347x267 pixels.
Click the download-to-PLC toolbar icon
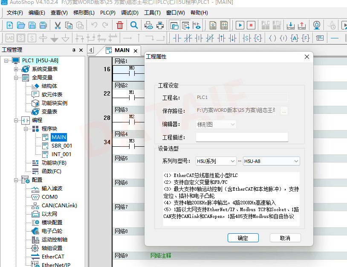291,25
